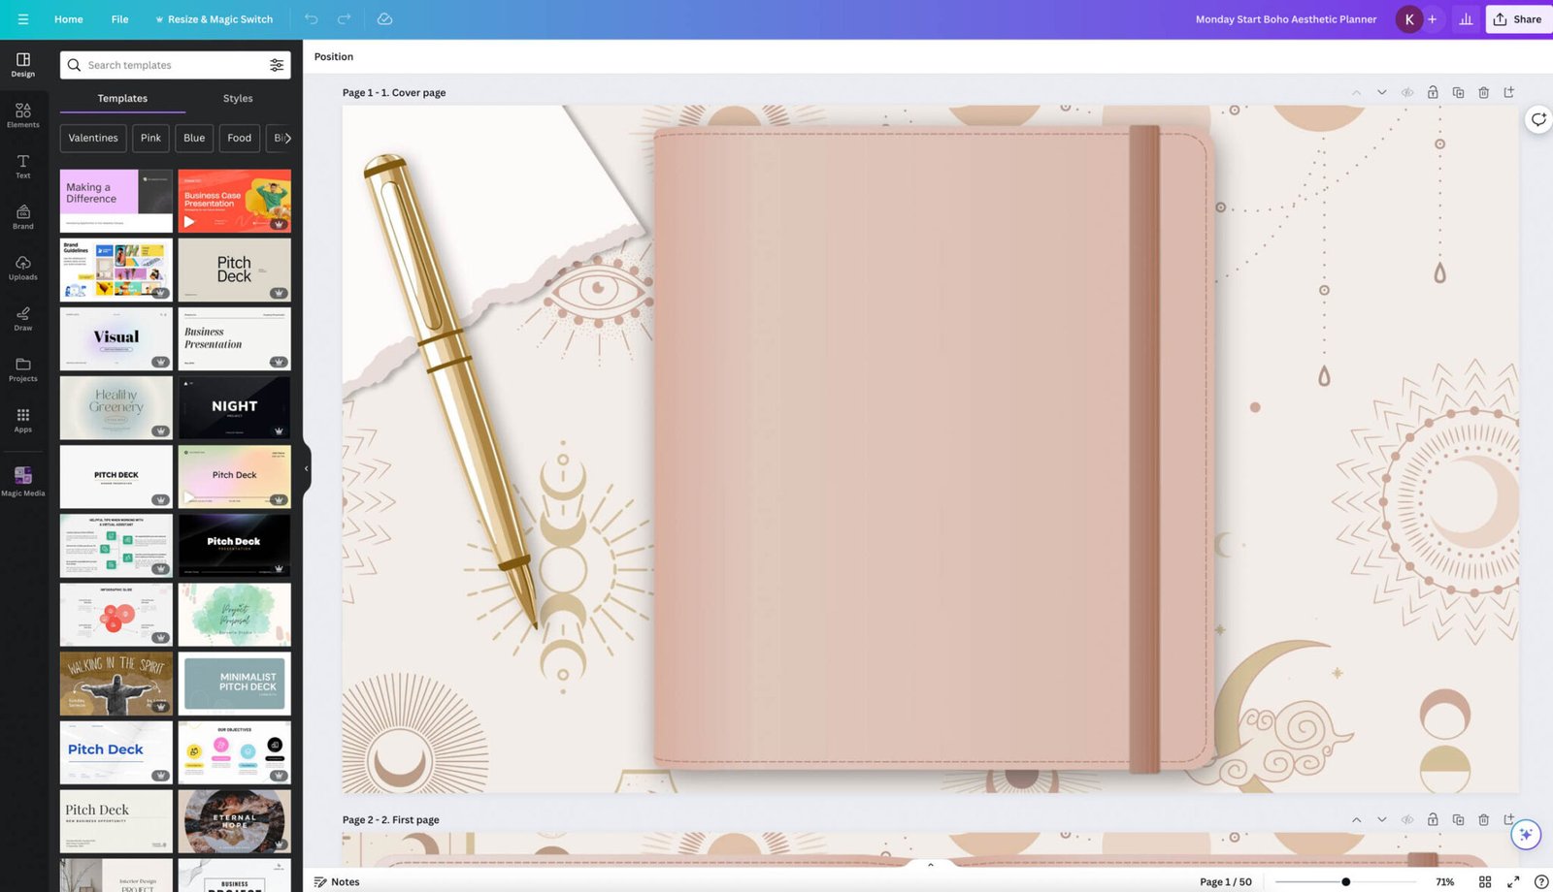Image resolution: width=1553 pixels, height=892 pixels.
Task: Open the Elements panel
Action: [x=23, y=115]
